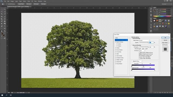Click Underlying Layer black slider handle
Image resolution: width=173 pixels, height=97 pixels.
coord(132,70)
